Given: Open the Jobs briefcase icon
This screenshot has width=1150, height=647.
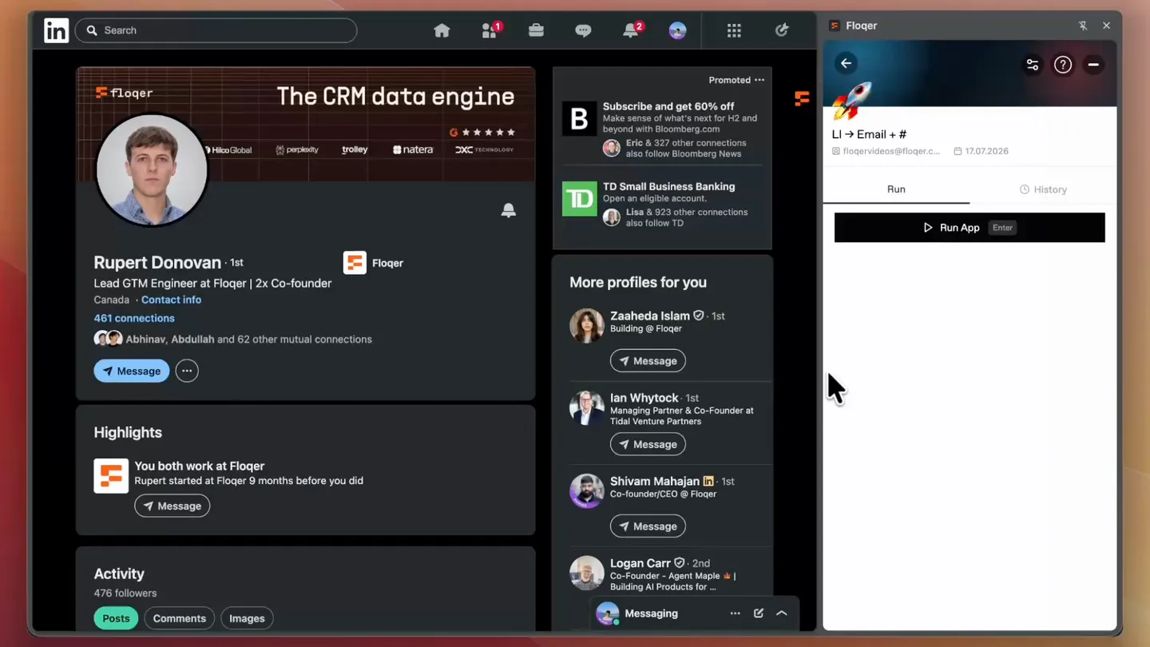Looking at the screenshot, I should click(536, 30).
